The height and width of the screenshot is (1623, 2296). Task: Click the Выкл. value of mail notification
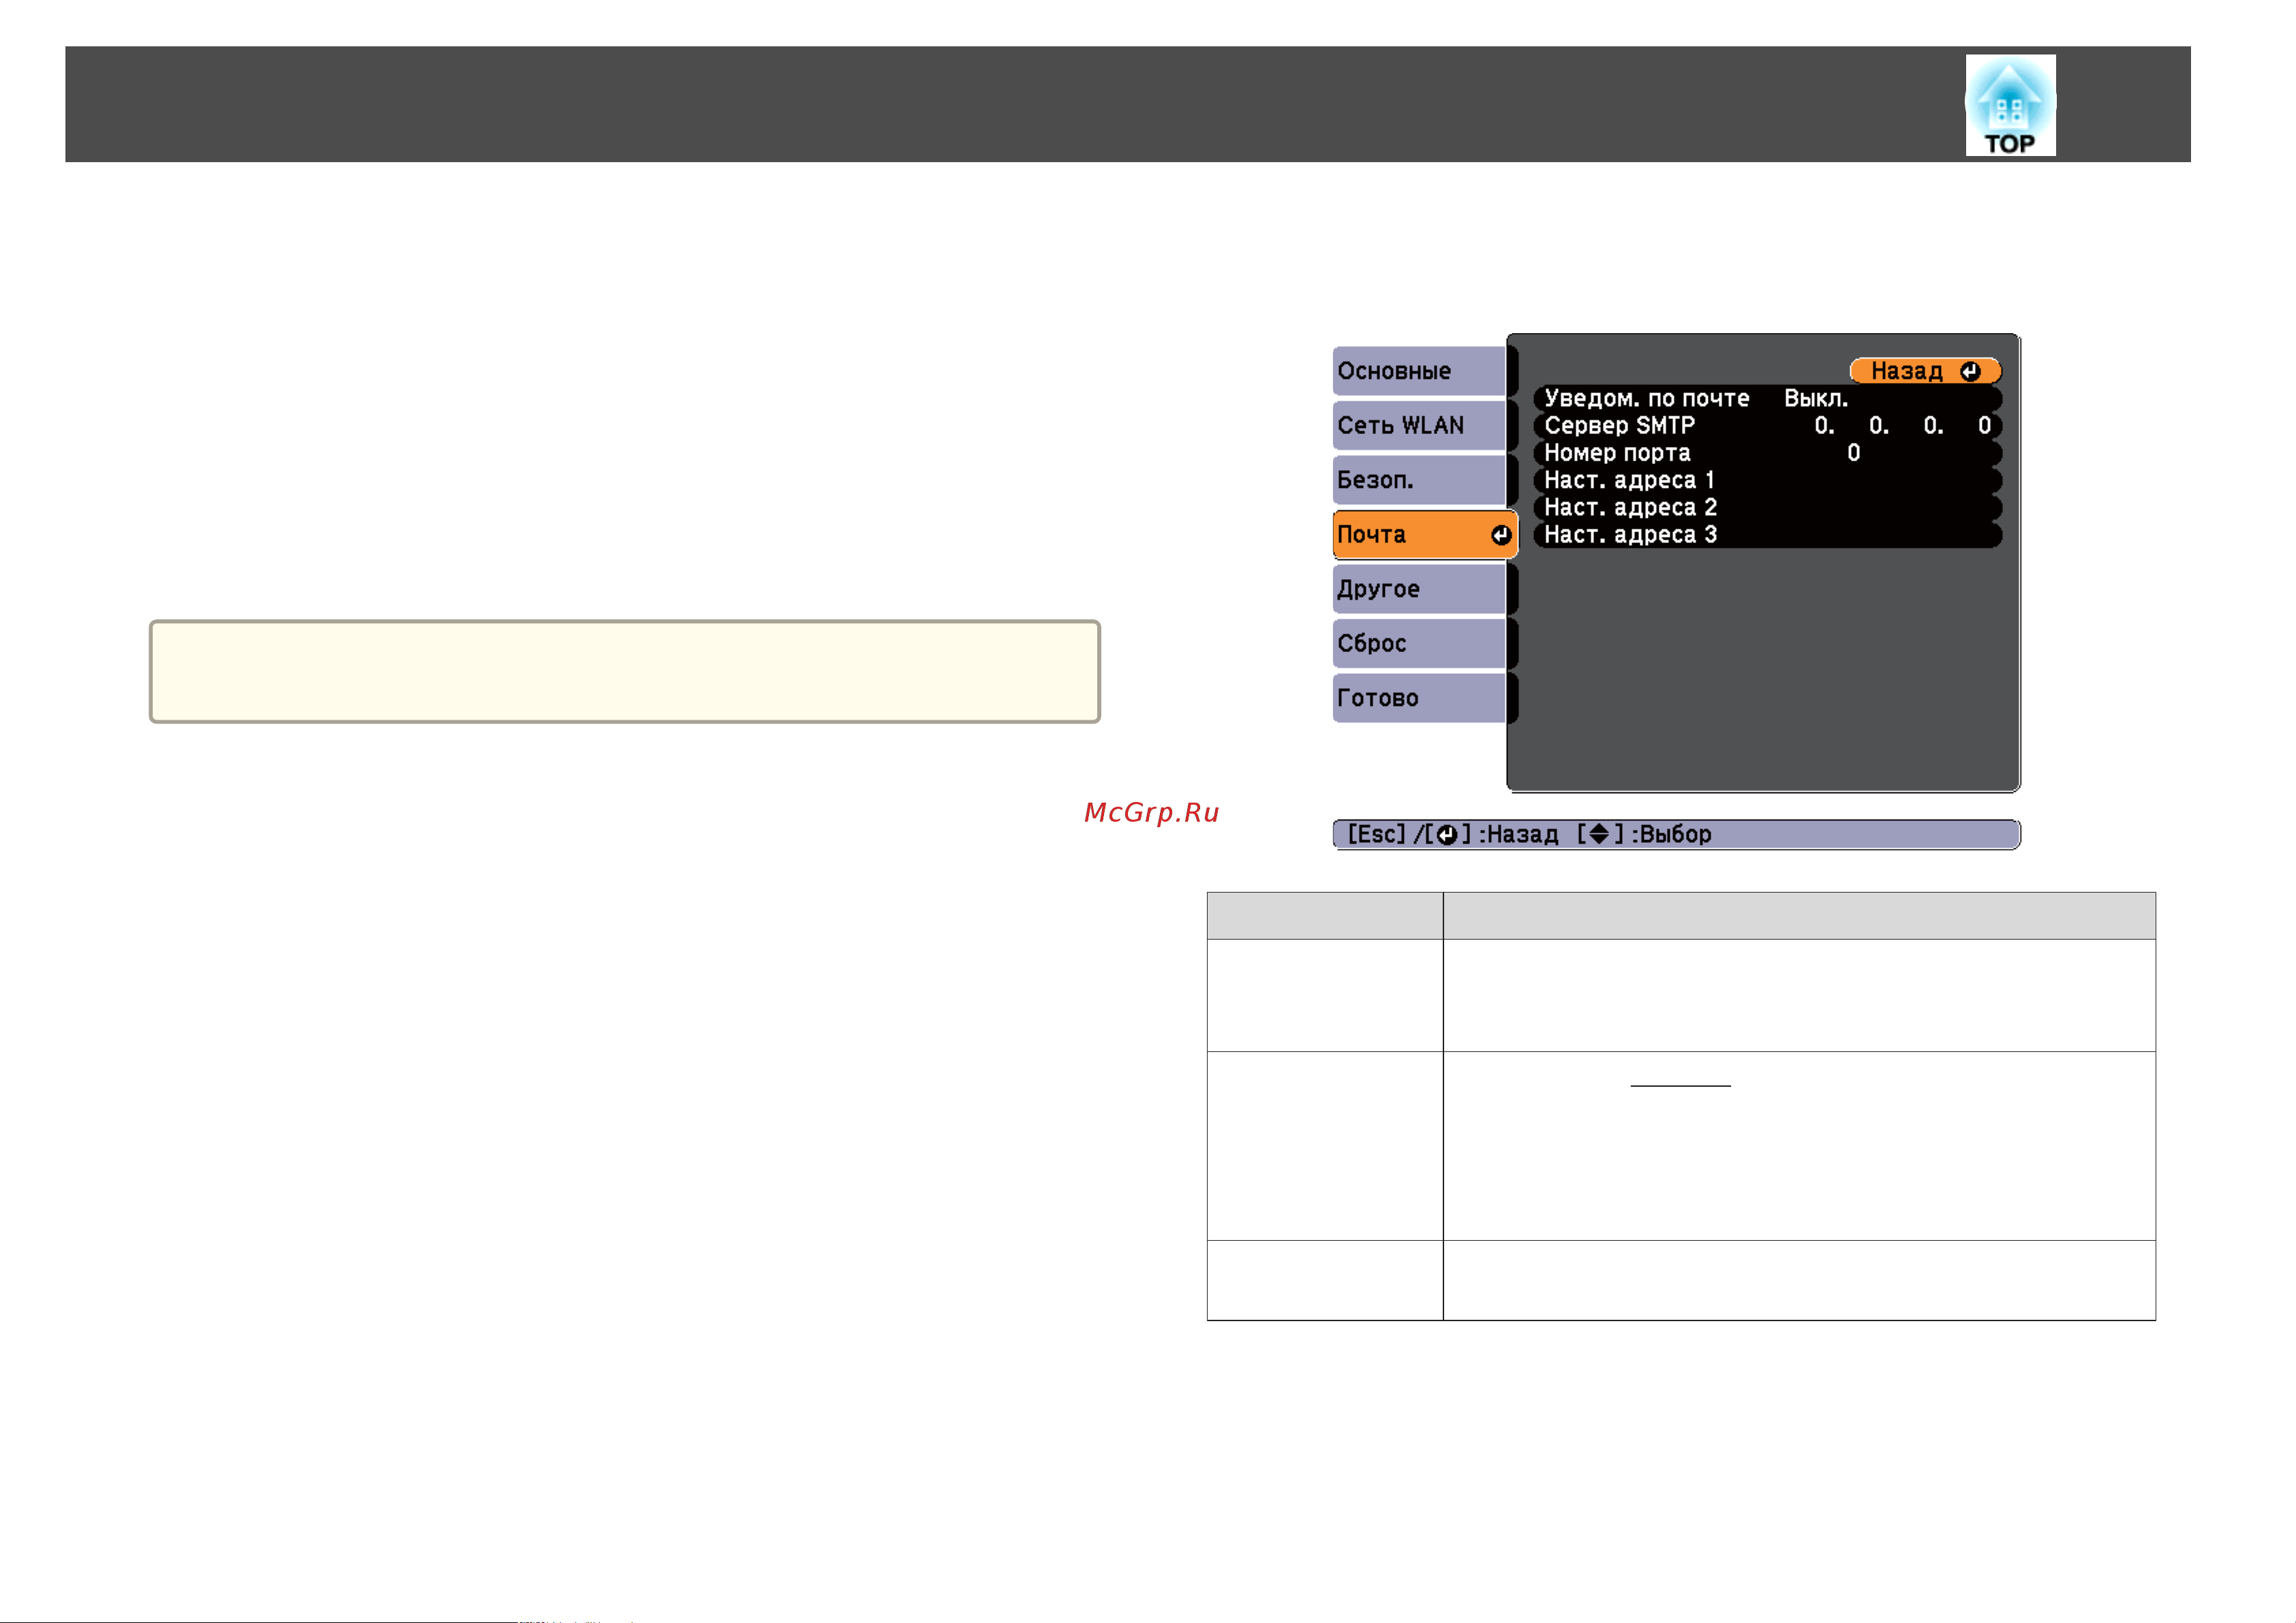click(1816, 398)
